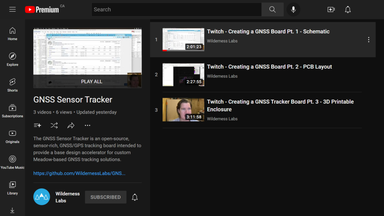Open notifications bell in top bar
The image size is (384, 216).
348,9
